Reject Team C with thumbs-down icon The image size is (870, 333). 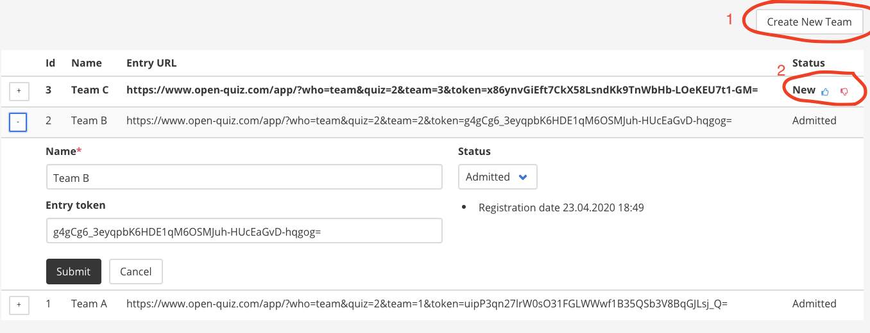844,92
